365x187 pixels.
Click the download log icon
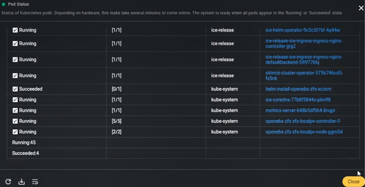click(21, 182)
